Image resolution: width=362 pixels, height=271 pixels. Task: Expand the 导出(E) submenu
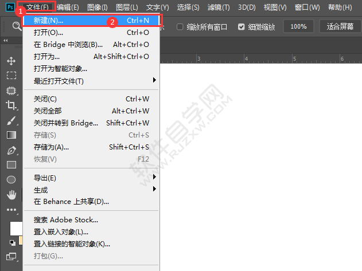(x=91, y=178)
